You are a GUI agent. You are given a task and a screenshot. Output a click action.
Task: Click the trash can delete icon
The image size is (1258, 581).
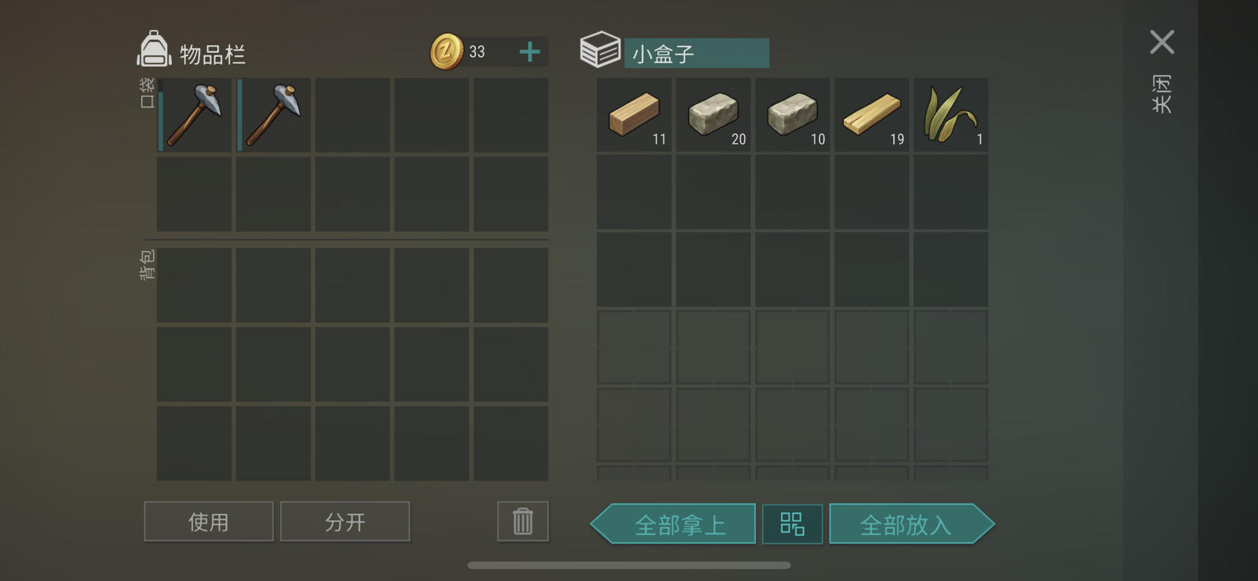coord(523,521)
